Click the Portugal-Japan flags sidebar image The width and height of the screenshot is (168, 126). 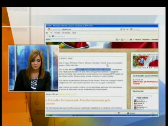[145, 61]
